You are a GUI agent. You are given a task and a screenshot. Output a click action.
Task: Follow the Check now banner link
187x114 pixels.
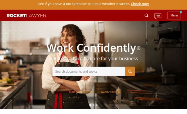tap(140, 4)
